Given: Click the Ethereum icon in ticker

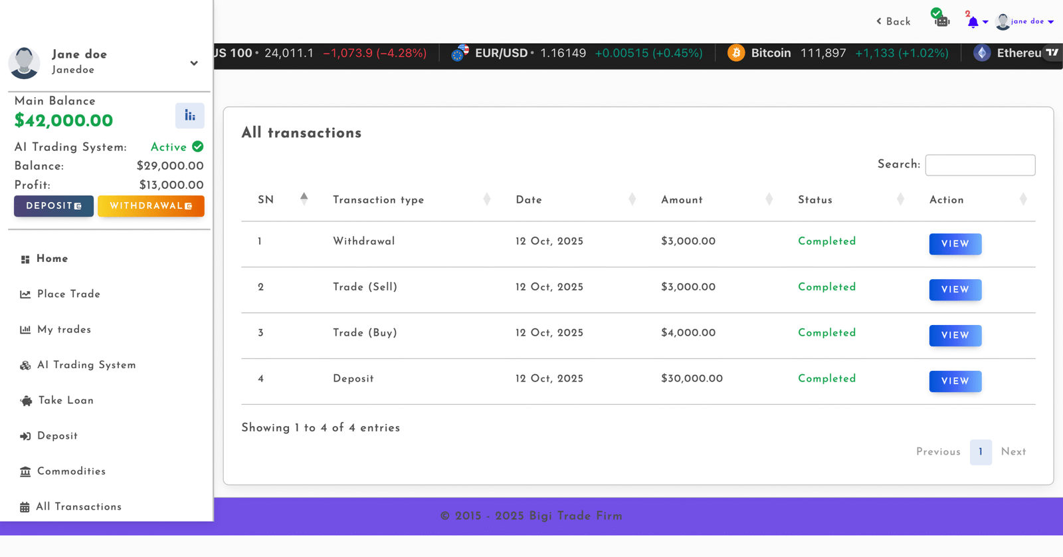Looking at the screenshot, I should pyautogui.click(x=982, y=53).
